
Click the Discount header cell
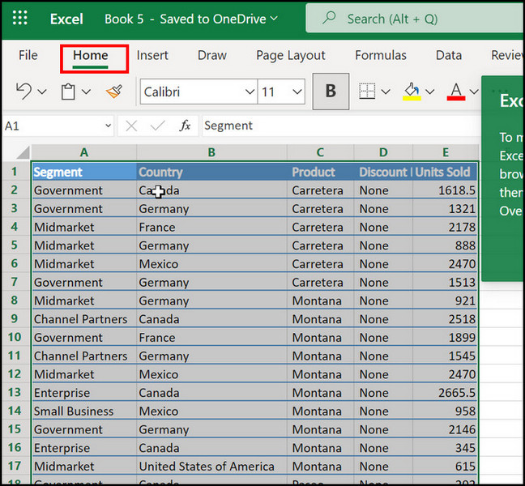(383, 172)
